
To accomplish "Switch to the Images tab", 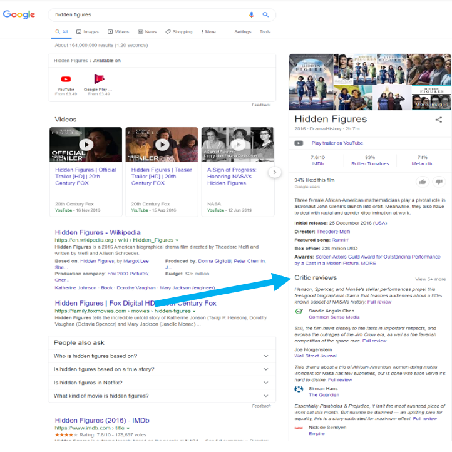I will [88, 32].
